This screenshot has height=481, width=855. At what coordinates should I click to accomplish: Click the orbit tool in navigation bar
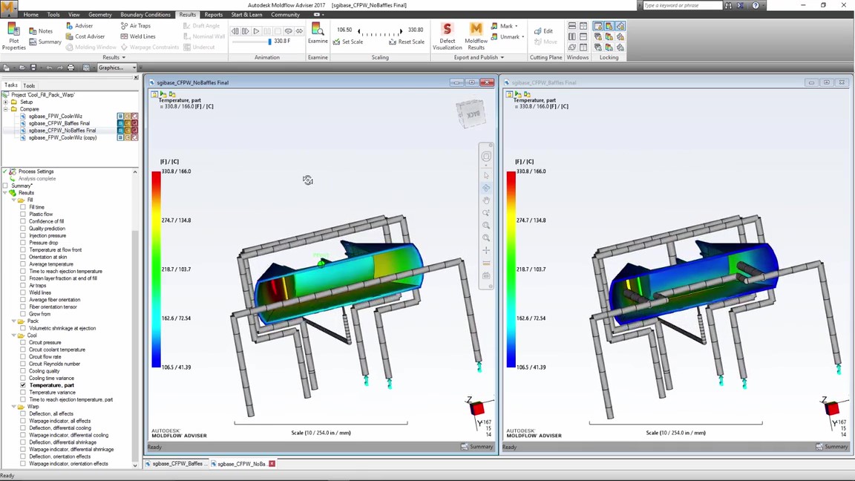(486, 188)
